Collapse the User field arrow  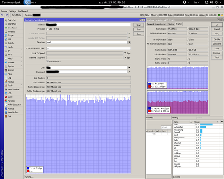click(x=129, y=68)
